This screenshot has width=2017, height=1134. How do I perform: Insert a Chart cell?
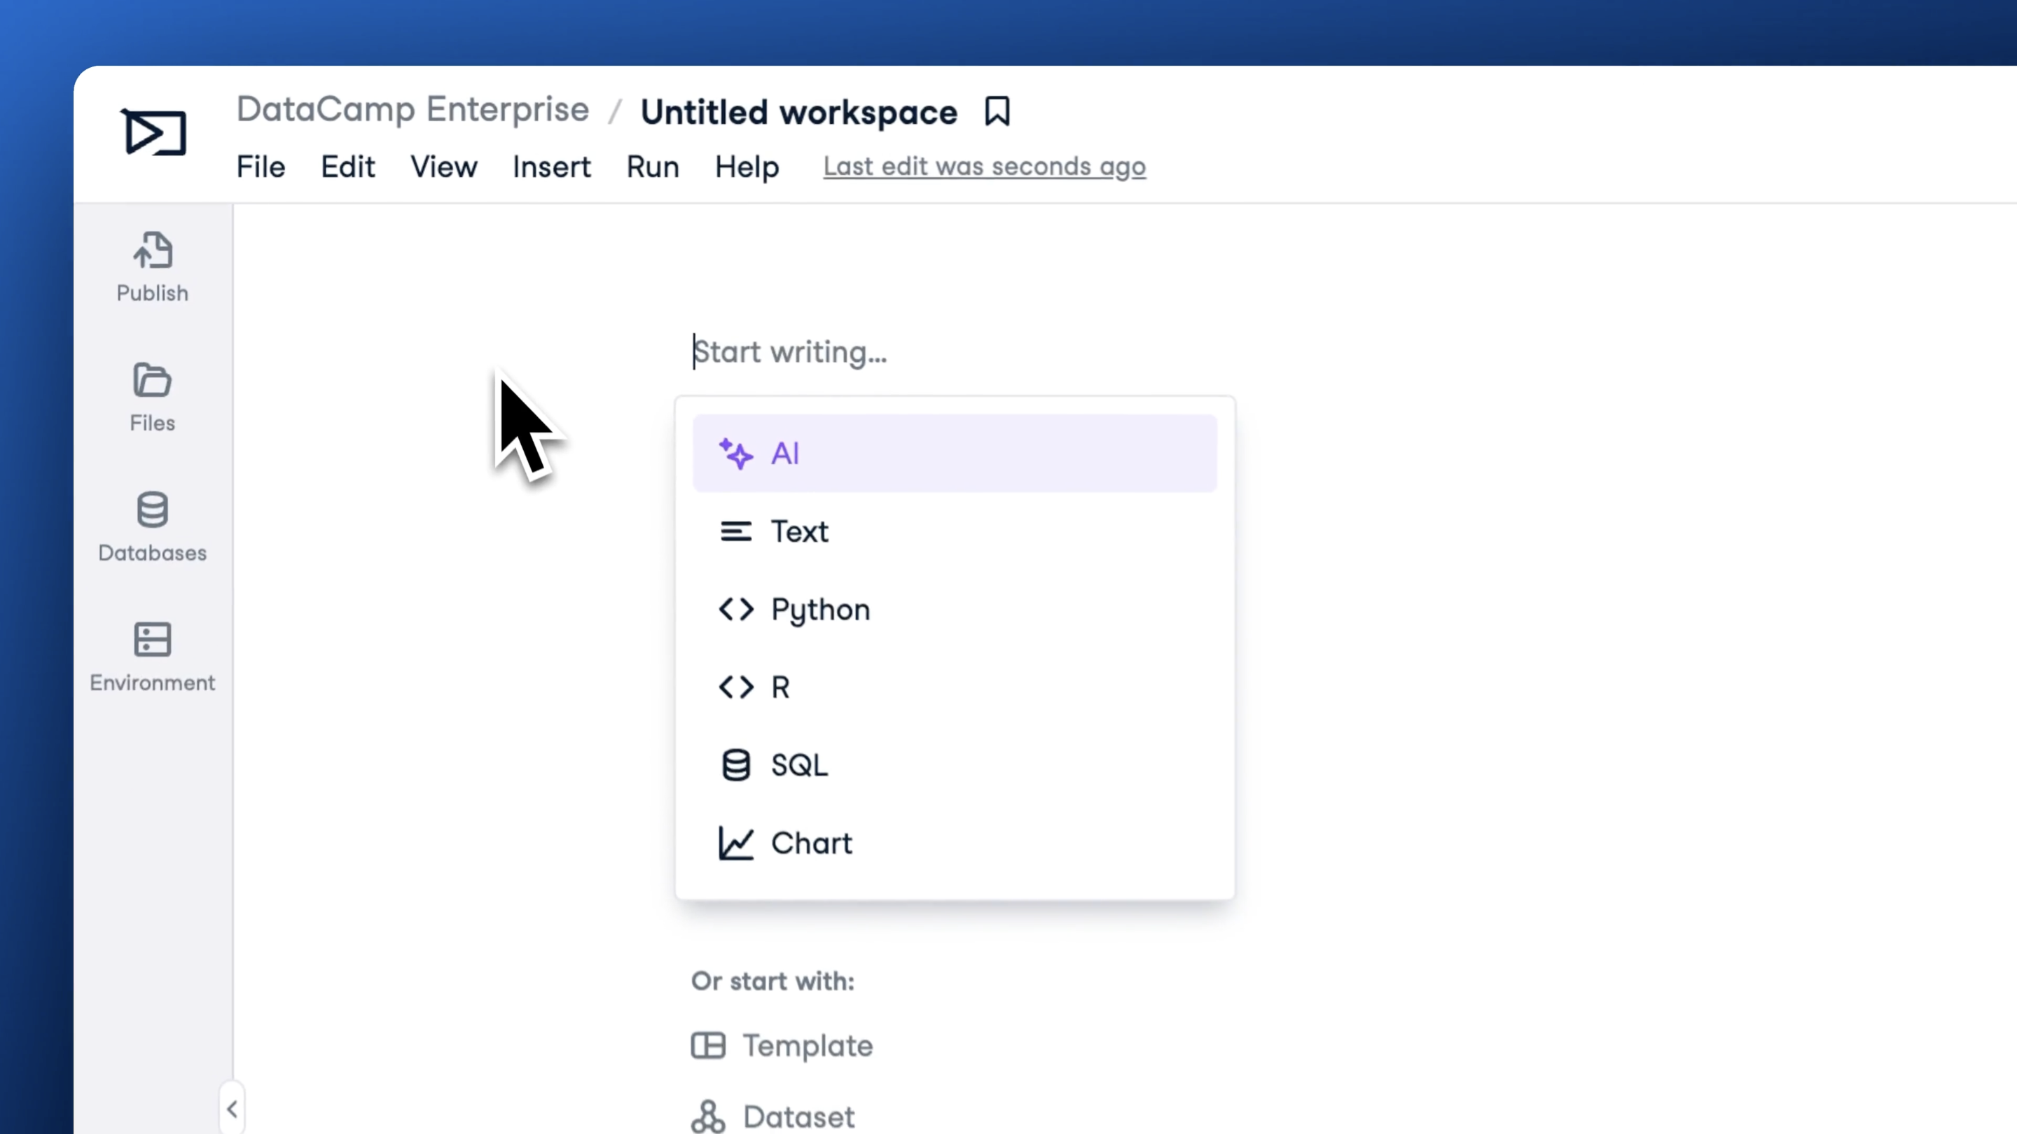[x=811, y=843]
